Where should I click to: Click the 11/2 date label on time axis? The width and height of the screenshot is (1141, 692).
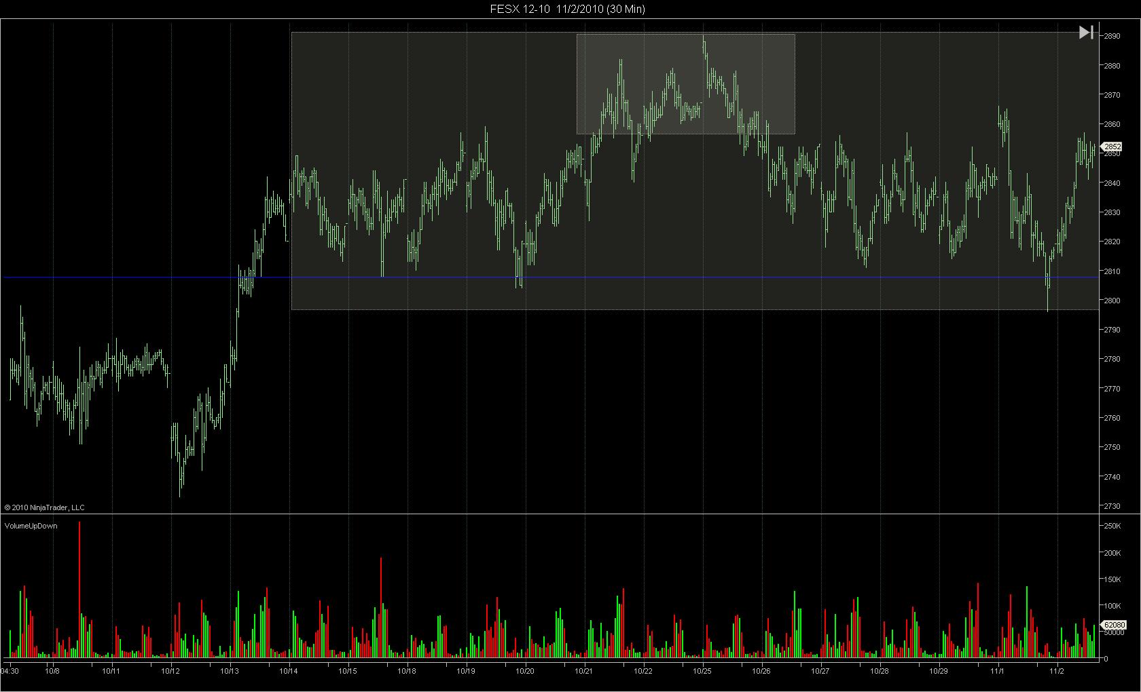[1057, 671]
